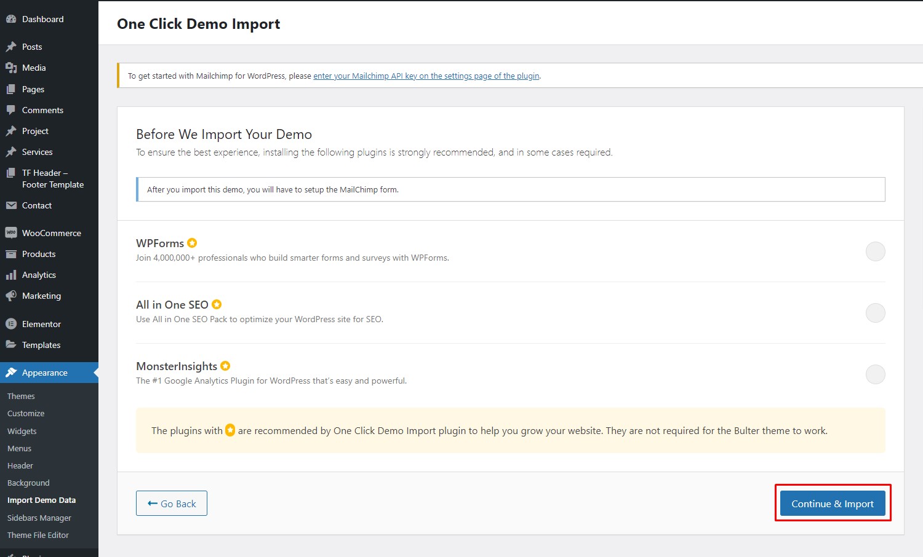Click the 'Before We Import Your Demo' heading
Image resolution: width=923 pixels, height=557 pixels.
coord(224,135)
